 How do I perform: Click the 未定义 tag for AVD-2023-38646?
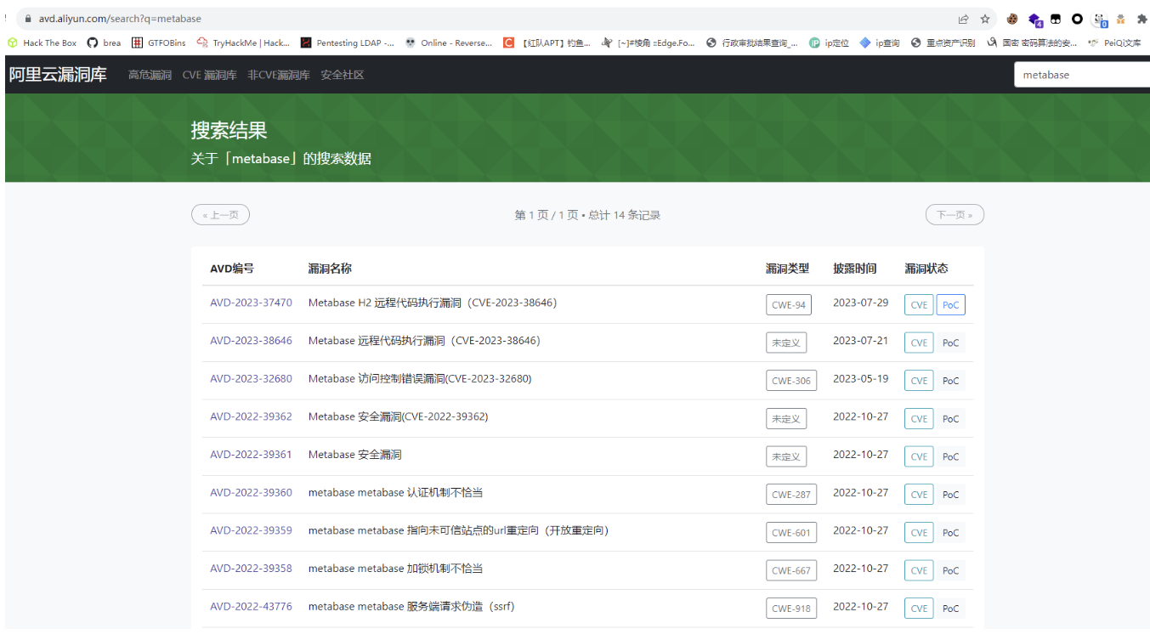coord(786,343)
